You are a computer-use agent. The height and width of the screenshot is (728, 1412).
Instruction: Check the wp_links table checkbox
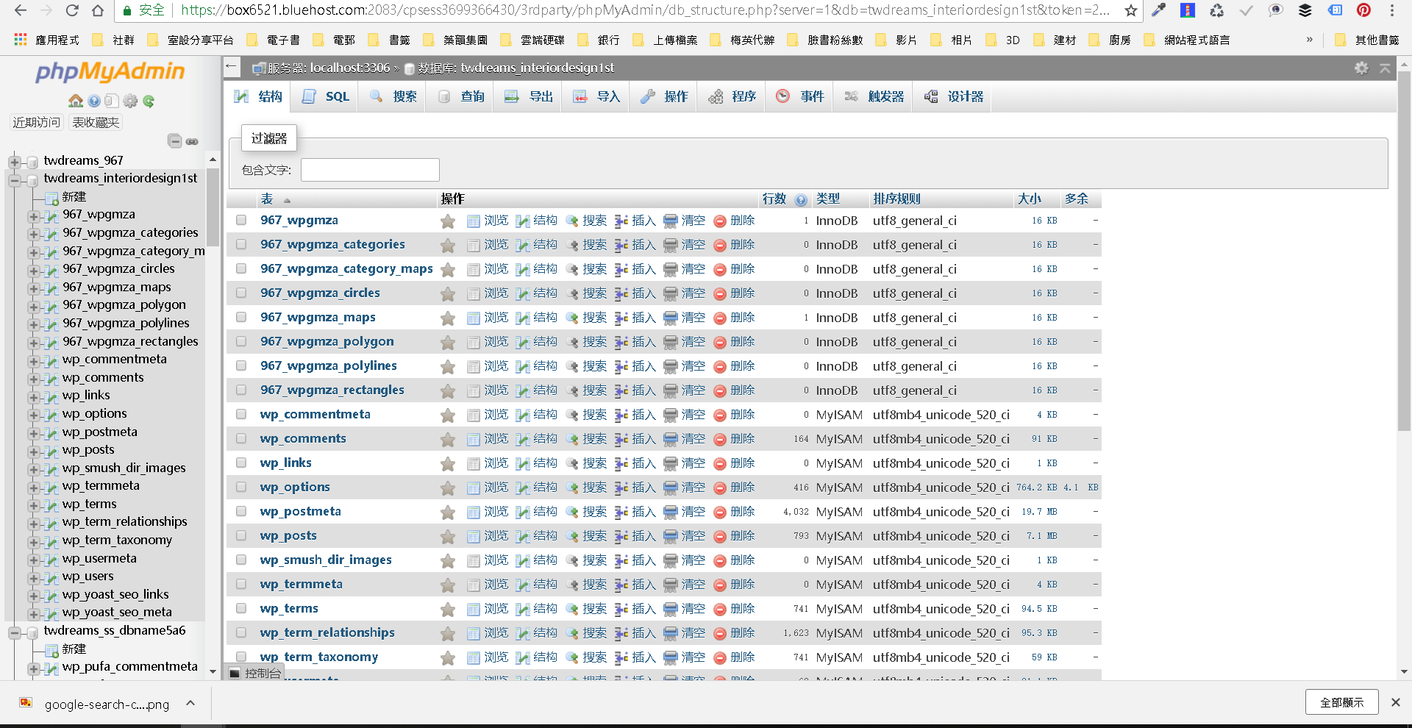[241, 463]
